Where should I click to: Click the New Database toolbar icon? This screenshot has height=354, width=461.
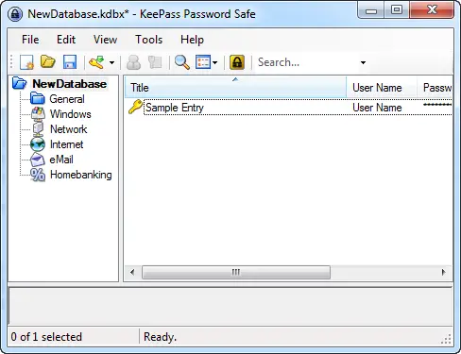coord(26,62)
